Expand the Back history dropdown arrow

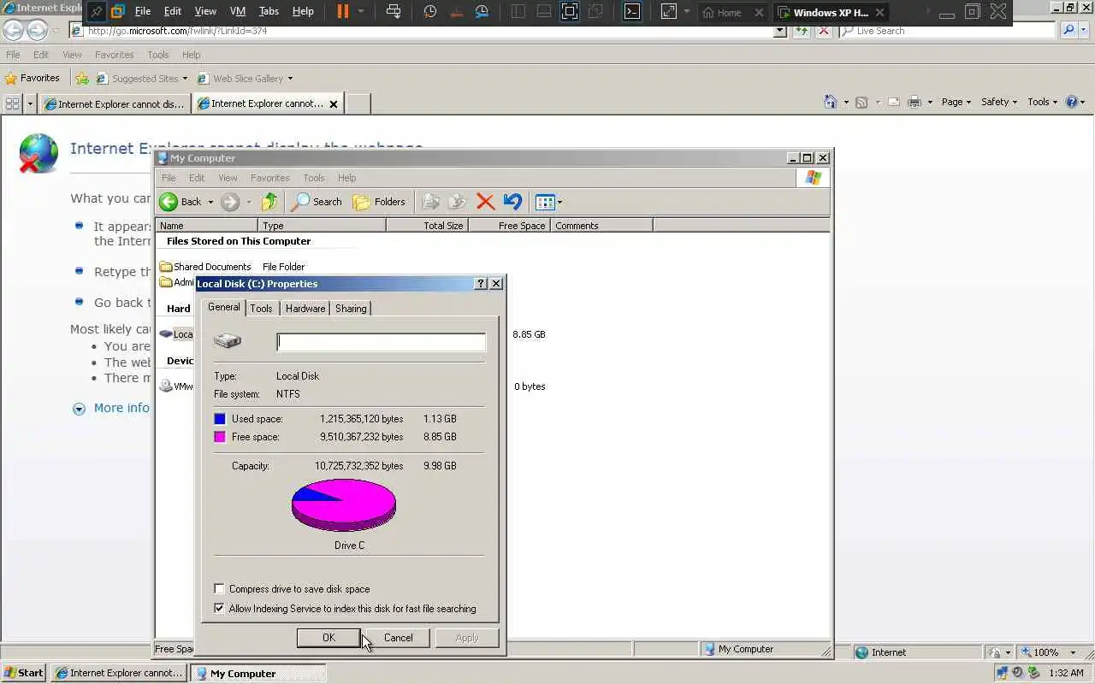pos(210,203)
